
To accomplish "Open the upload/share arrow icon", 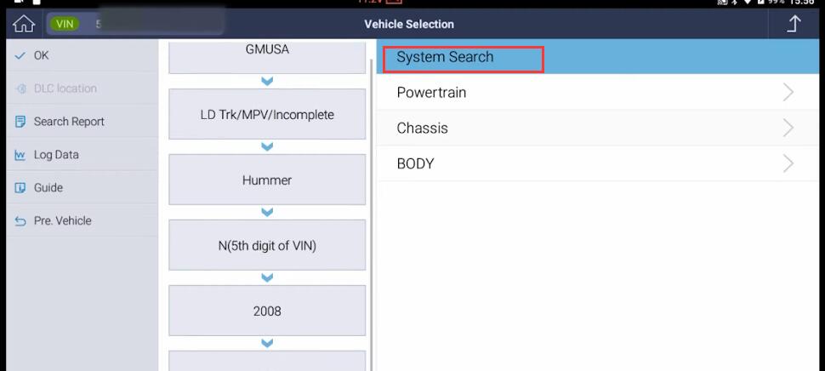I will click(x=794, y=24).
